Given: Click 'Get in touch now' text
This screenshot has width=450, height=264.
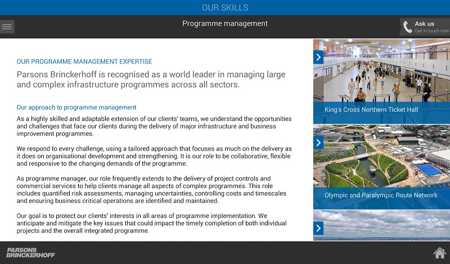Looking at the screenshot, I should tap(431, 31).
